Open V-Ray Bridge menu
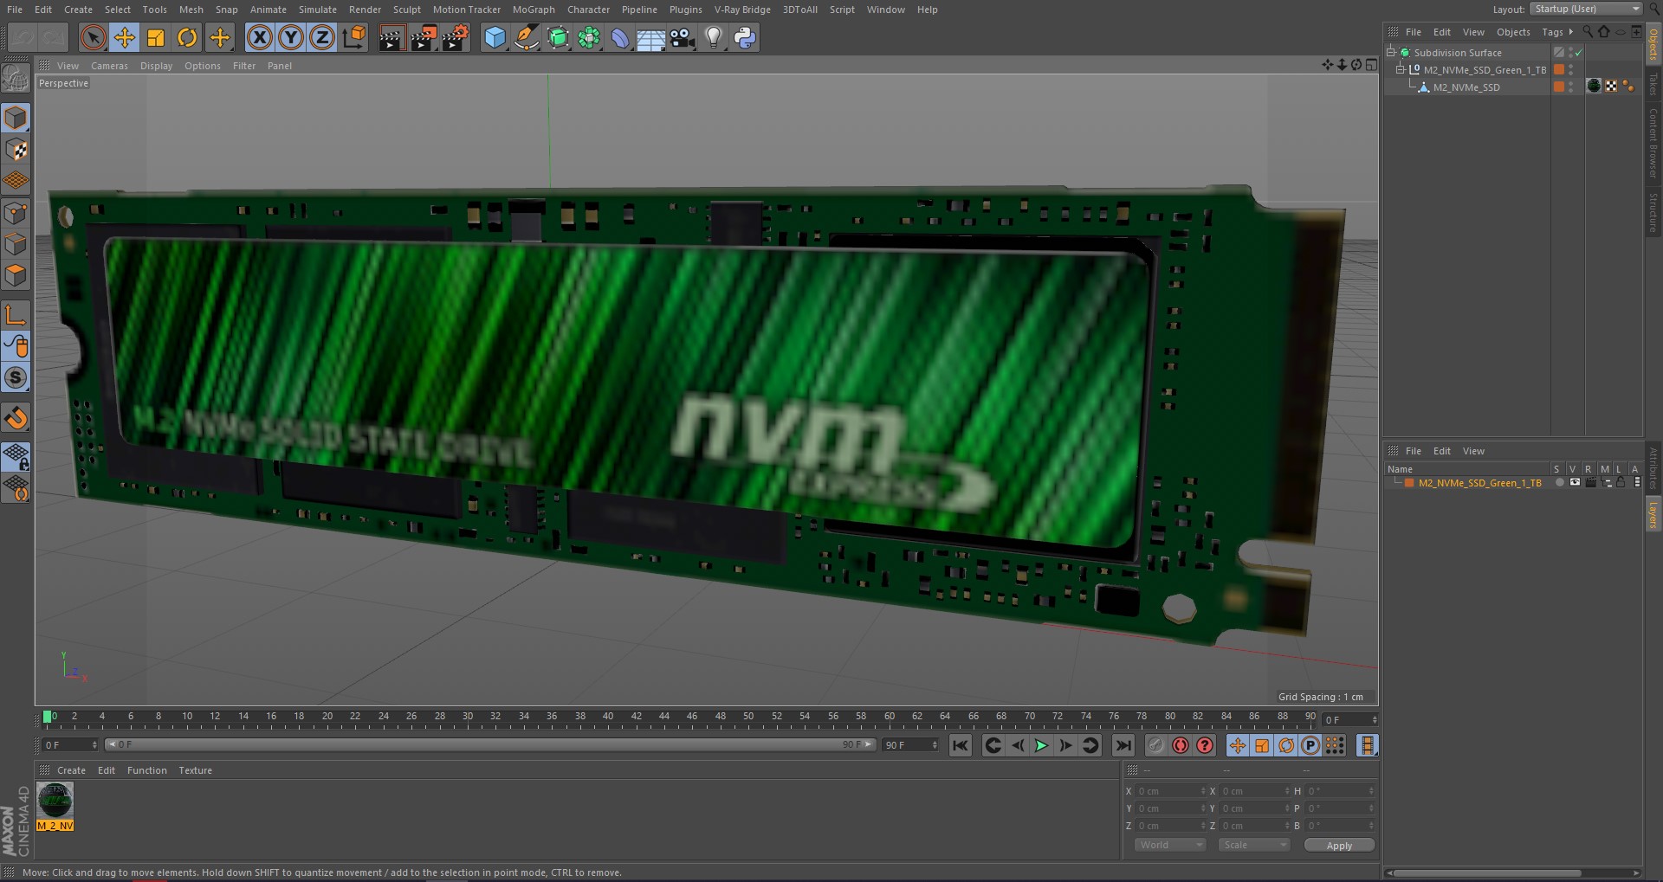Viewport: 1663px width, 882px height. click(x=742, y=10)
